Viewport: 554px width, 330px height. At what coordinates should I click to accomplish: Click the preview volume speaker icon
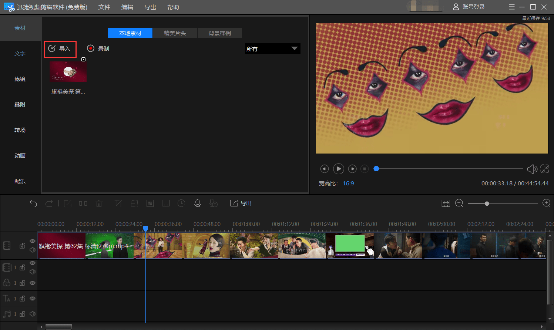532,169
